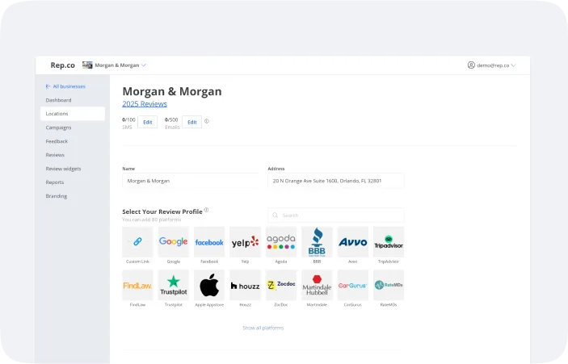Click the platform Search field
This screenshot has height=364, width=568.
(x=336, y=215)
